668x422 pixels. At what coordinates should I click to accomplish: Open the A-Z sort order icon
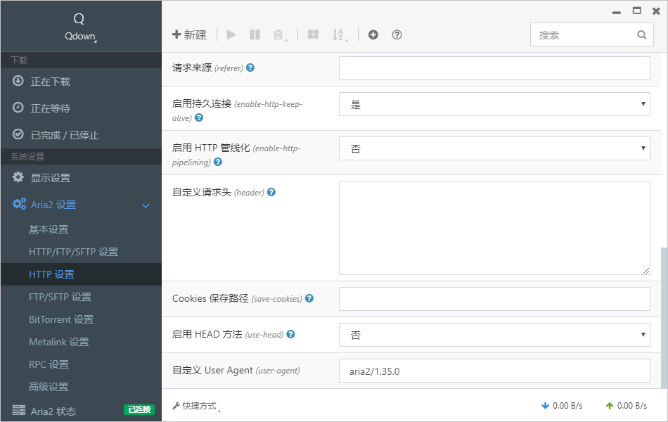(x=340, y=34)
